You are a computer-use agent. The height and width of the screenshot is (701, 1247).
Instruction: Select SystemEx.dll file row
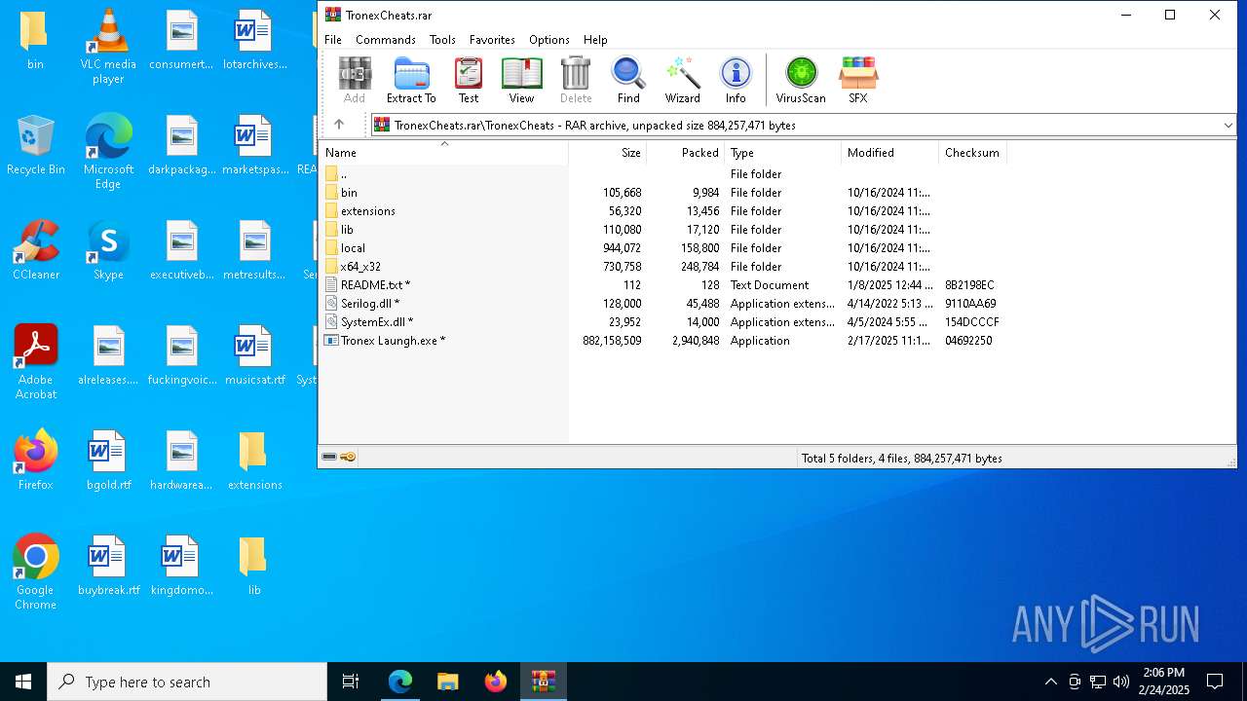point(662,322)
